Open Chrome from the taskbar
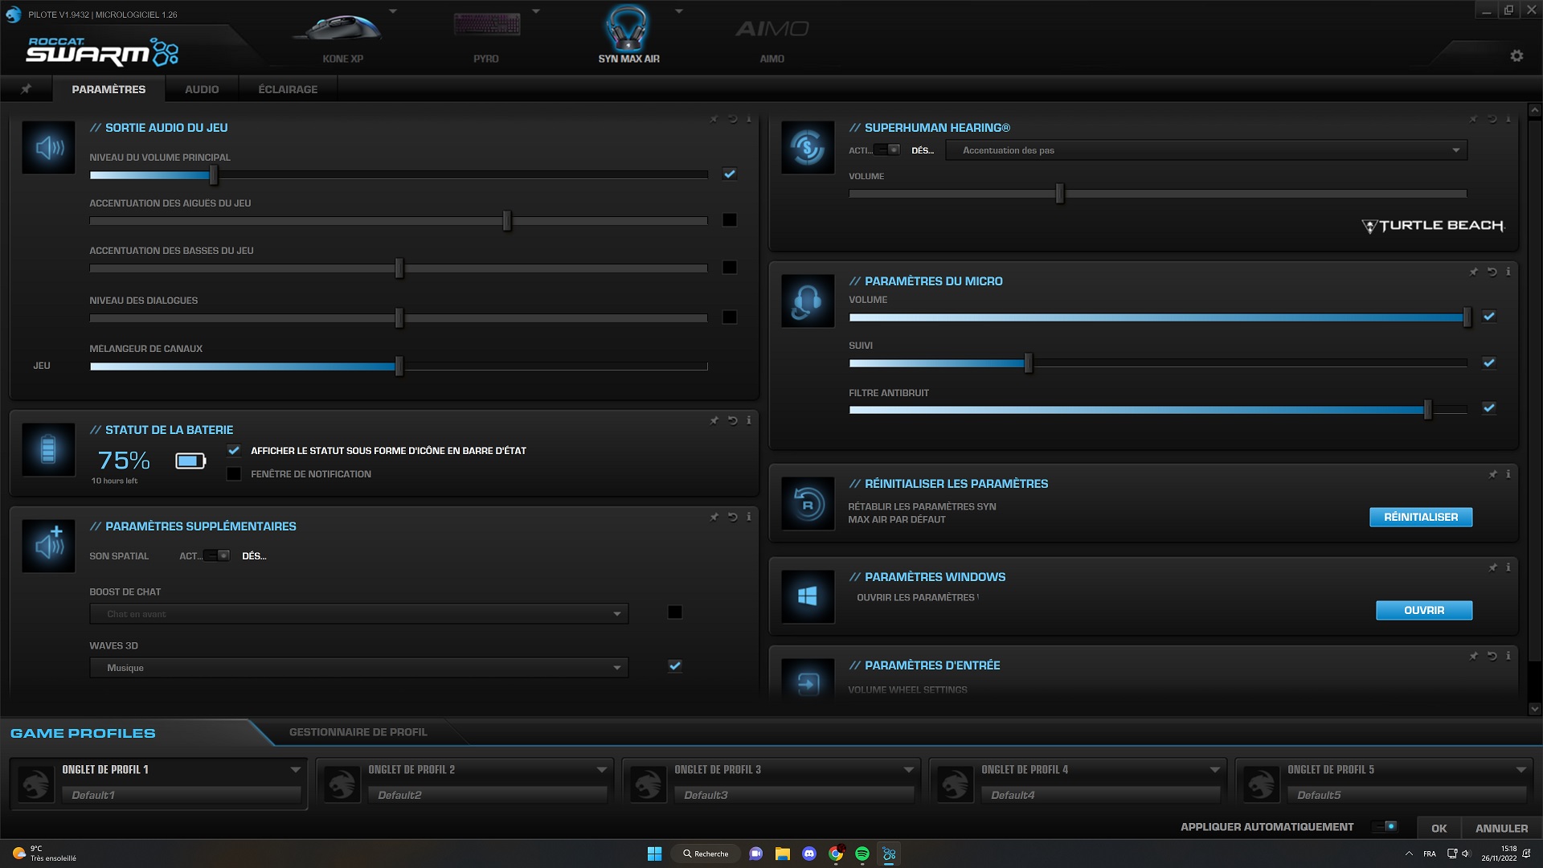 [x=836, y=854]
